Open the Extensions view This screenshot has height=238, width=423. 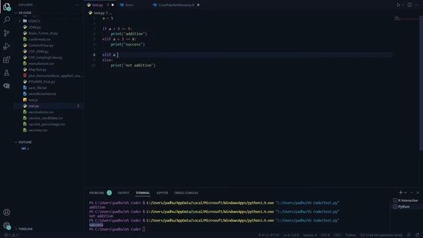[7, 59]
